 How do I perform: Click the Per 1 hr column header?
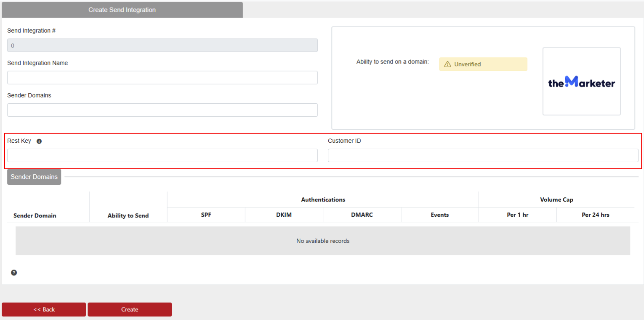pos(517,215)
